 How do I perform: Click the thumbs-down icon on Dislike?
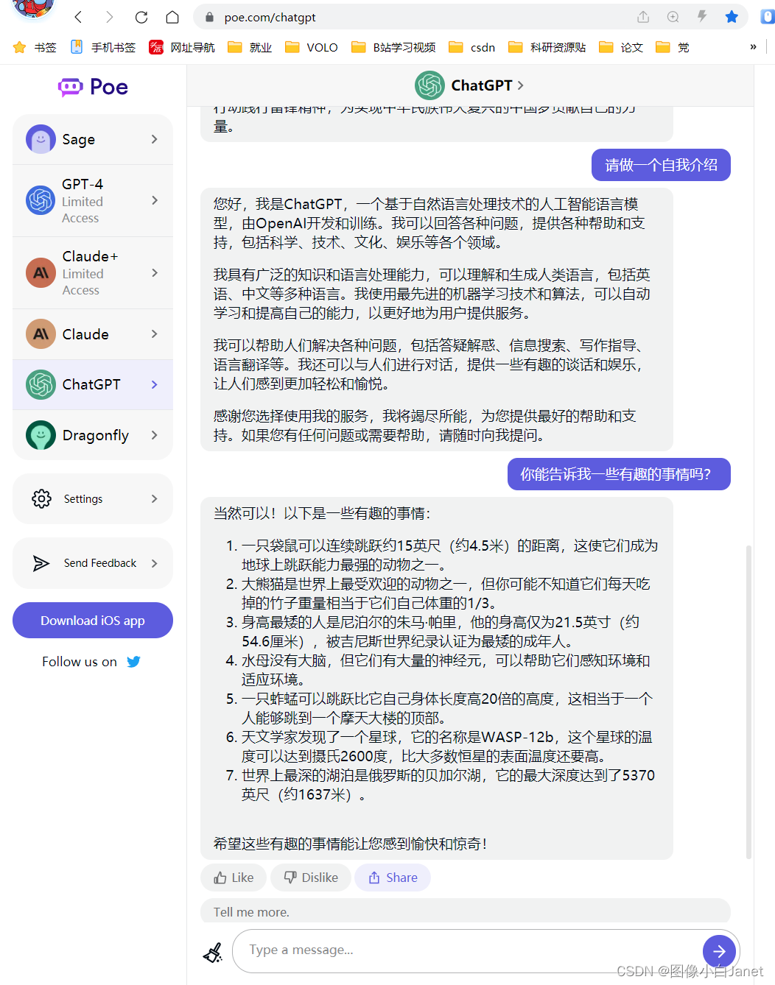(x=290, y=878)
